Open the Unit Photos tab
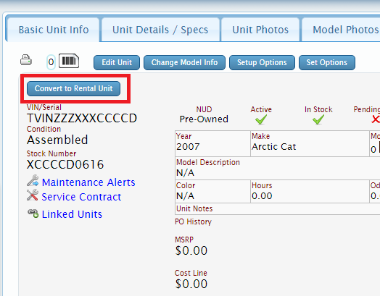This screenshot has height=296, width=380. click(x=260, y=30)
